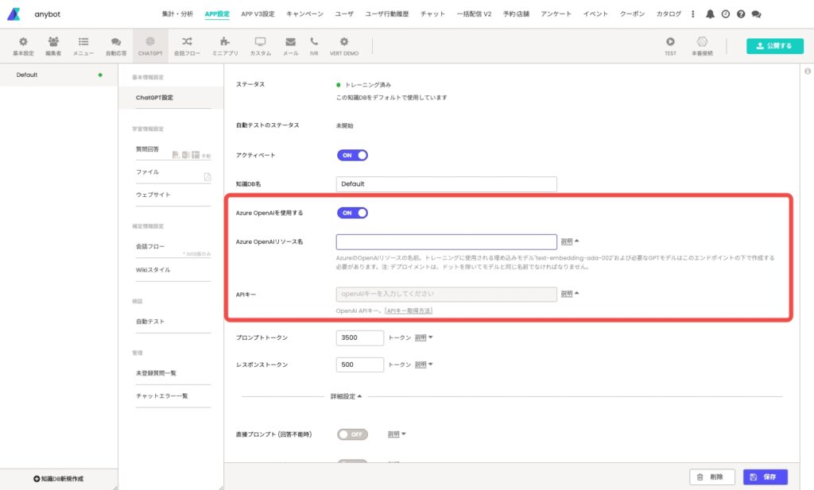
Task: Open the APIキー取得方法 link
Action: 409,311
